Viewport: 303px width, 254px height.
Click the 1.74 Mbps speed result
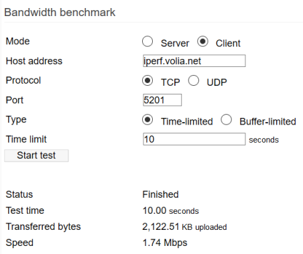pos(165,243)
